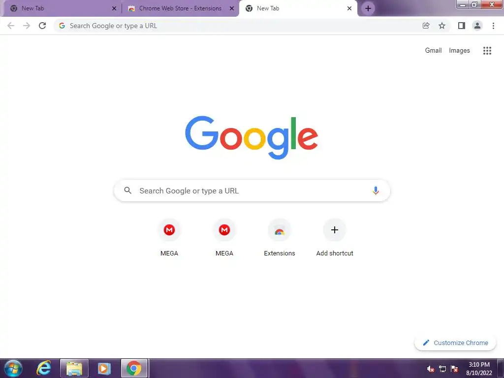Screen dimensions: 504x378
Task: Click the 'Extensions' shortcut label
Action: coord(280,253)
